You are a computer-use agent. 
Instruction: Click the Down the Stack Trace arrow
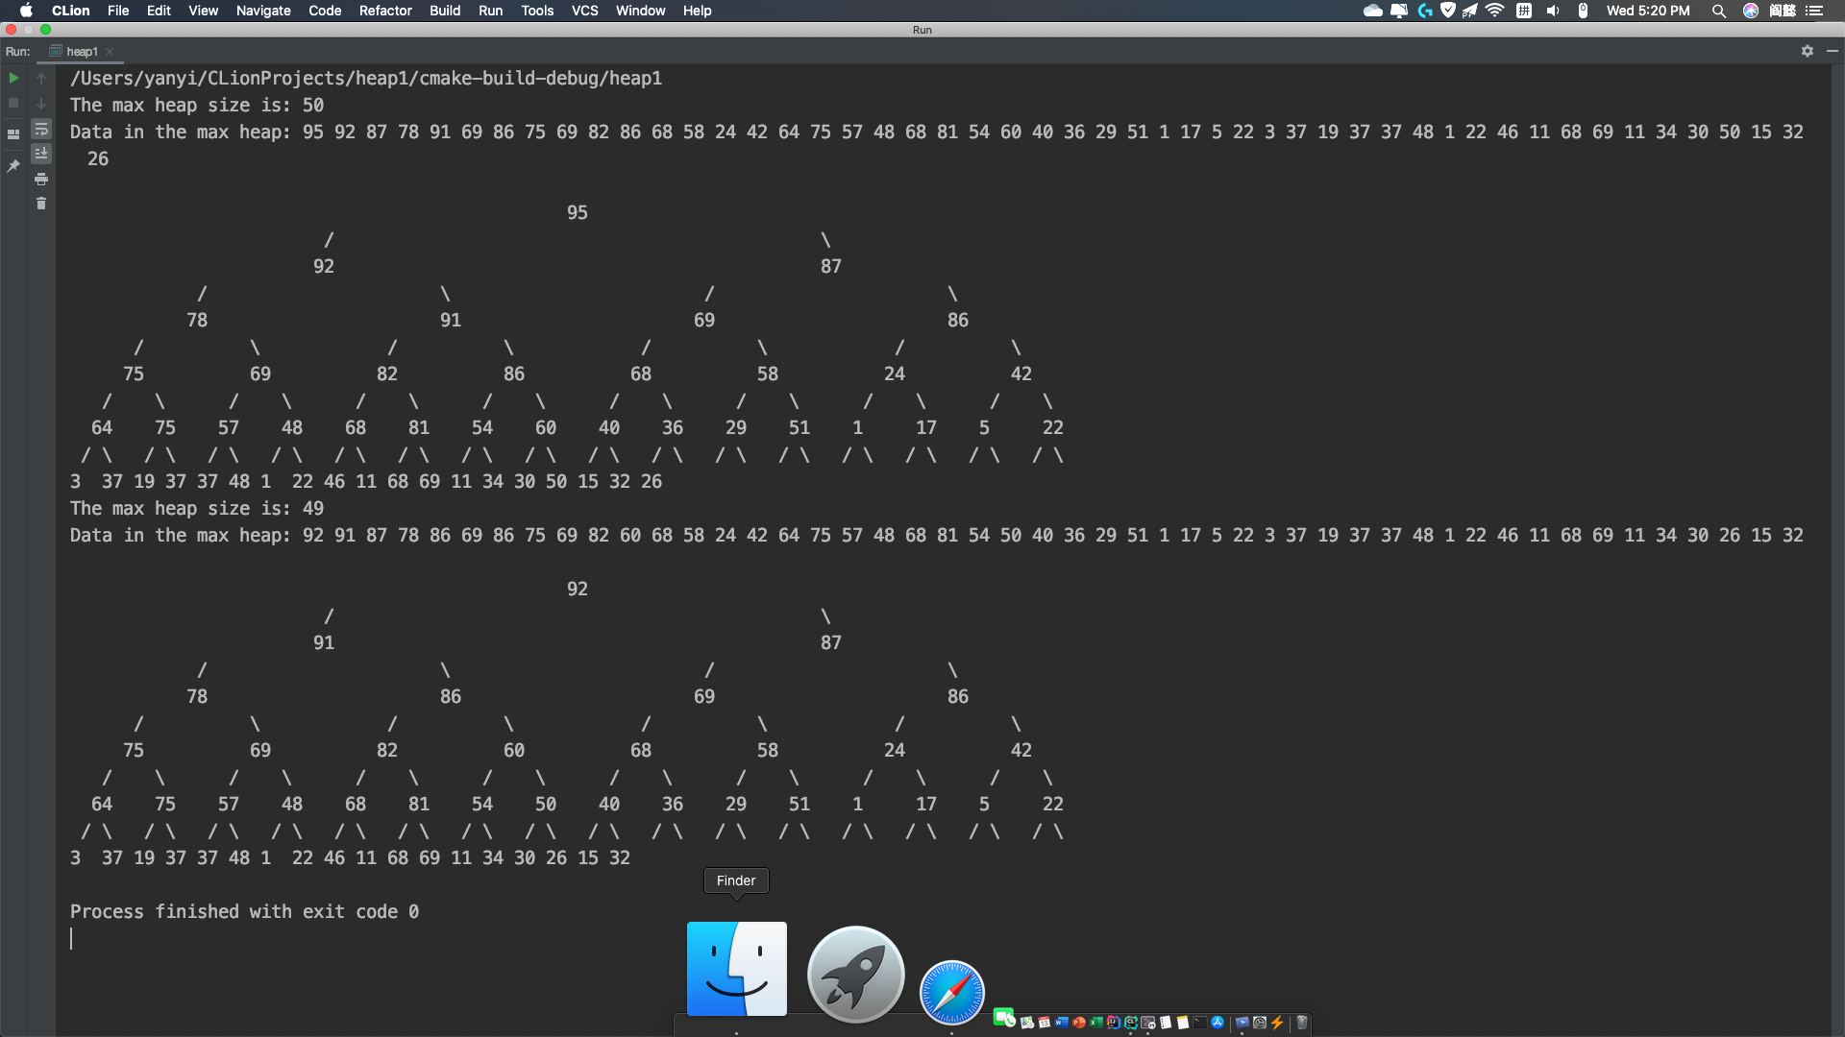click(x=41, y=103)
